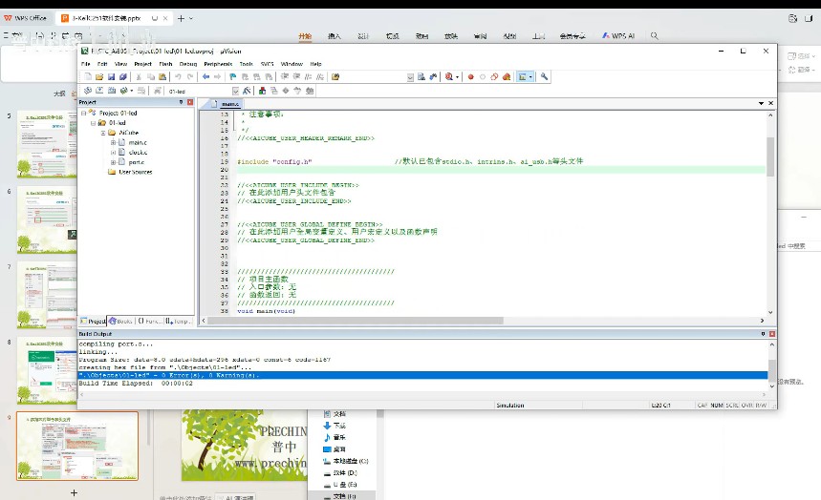This screenshot has height=500, width=821.
Task: Open the Window layout dropdown arrow
Action: click(532, 76)
